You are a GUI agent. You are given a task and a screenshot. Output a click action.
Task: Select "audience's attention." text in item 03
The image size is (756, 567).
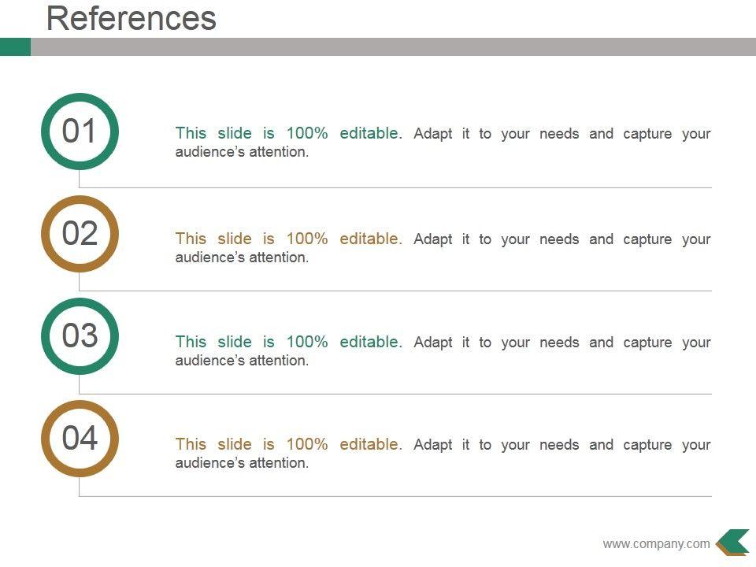[x=242, y=361]
